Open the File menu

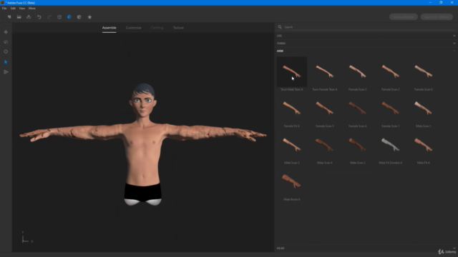[x=4, y=9]
